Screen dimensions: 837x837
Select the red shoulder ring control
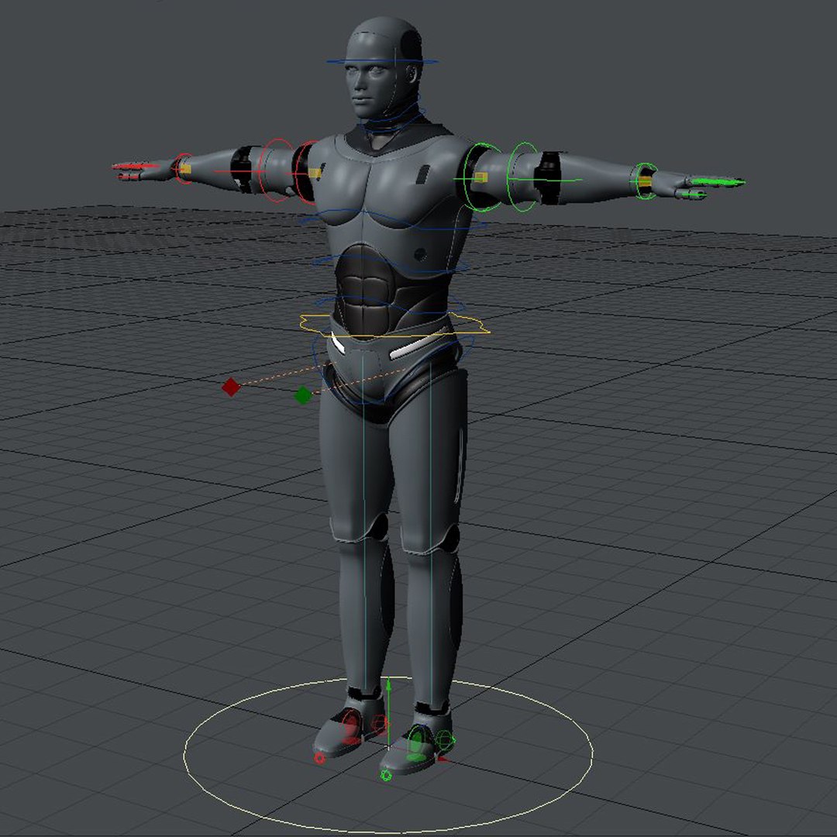point(306,172)
